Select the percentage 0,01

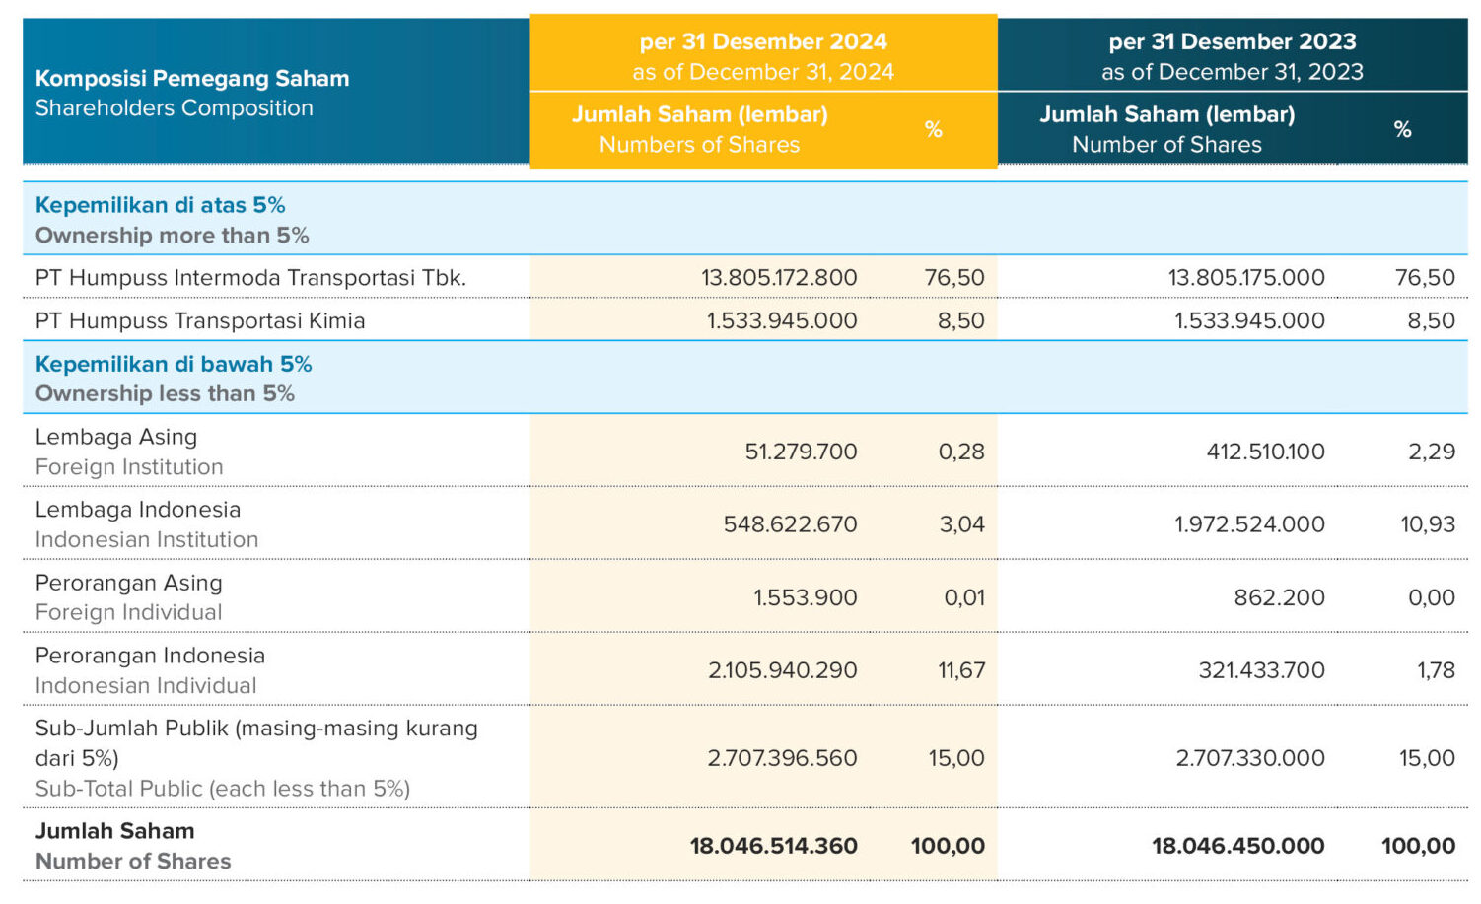click(x=964, y=597)
